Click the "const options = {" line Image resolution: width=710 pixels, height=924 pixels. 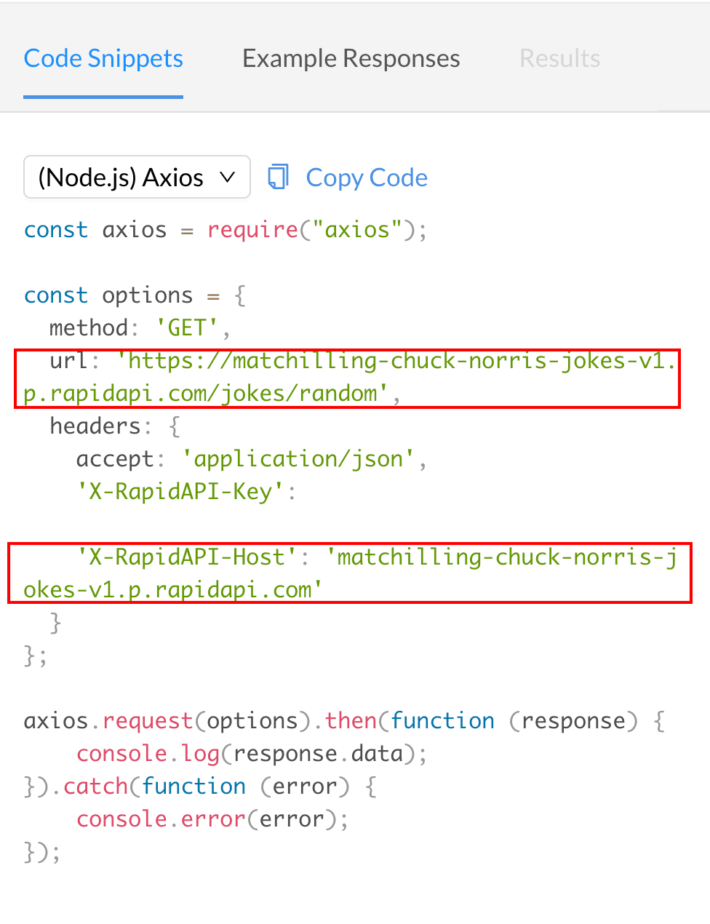pyautogui.click(x=135, y=295)
